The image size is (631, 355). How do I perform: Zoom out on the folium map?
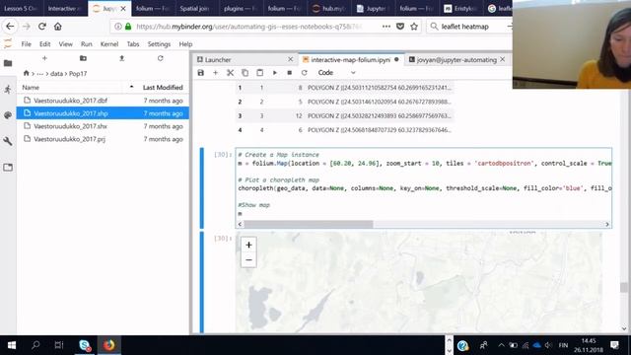click(x=248, y=260)
